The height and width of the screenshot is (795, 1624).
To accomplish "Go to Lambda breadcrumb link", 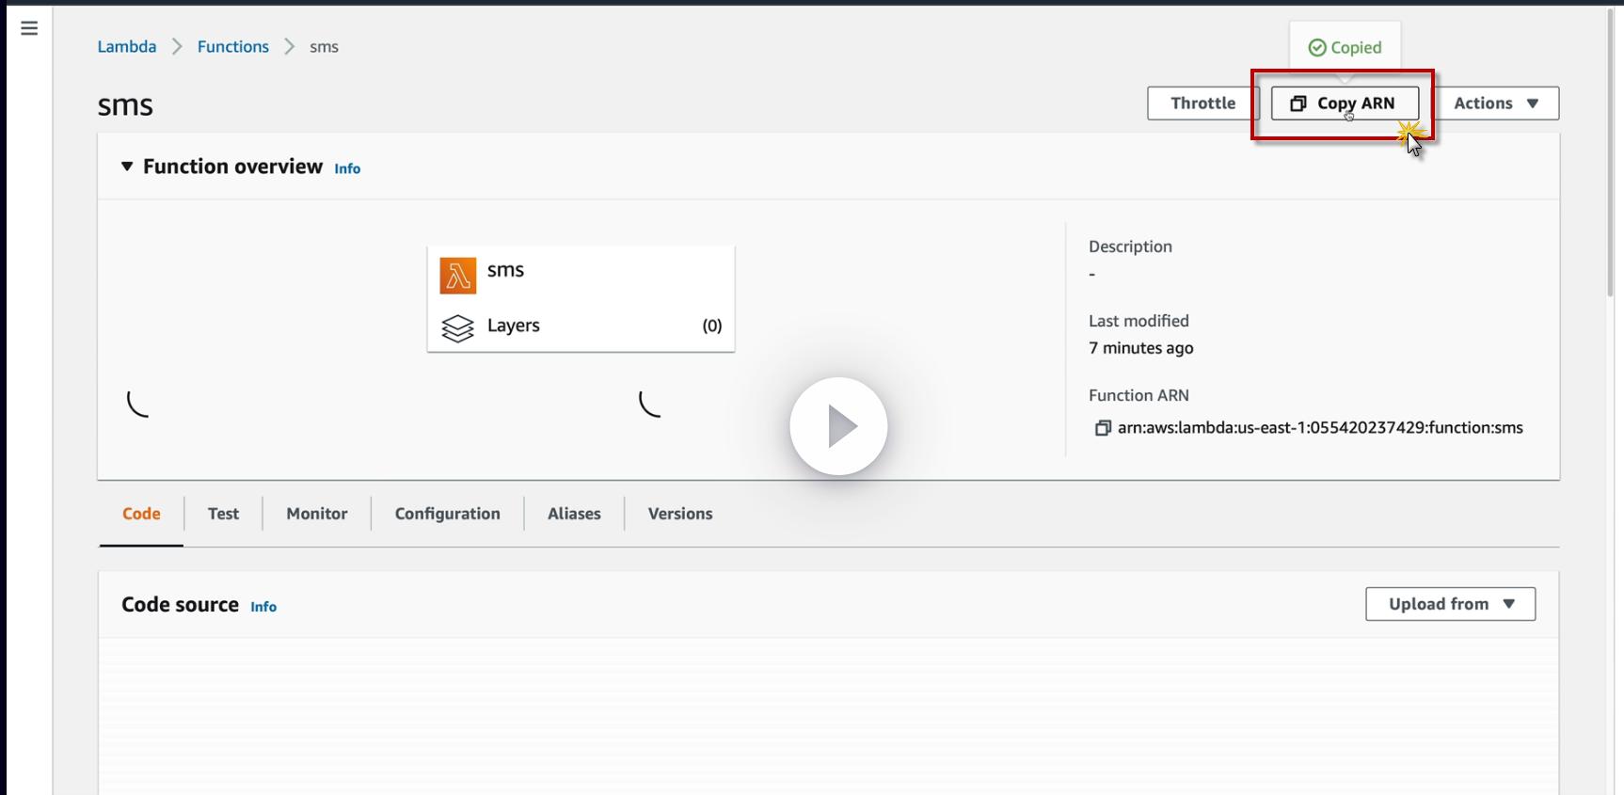I will [x=127, y=47].
